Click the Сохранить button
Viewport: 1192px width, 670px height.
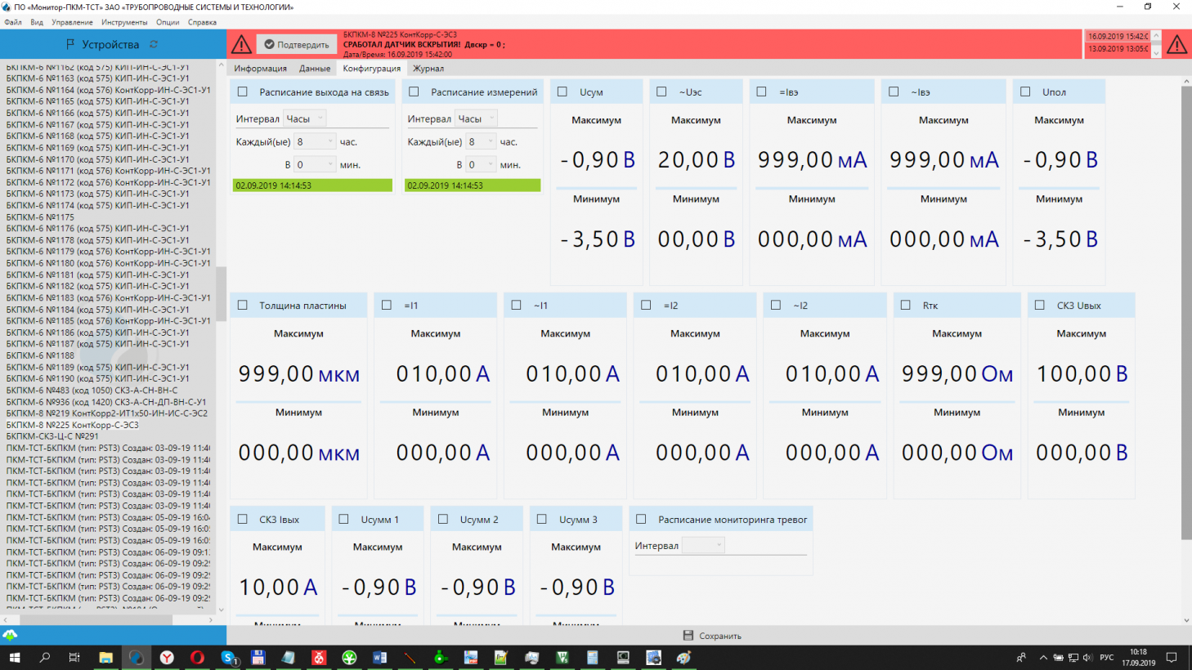[x=712, y=636]
